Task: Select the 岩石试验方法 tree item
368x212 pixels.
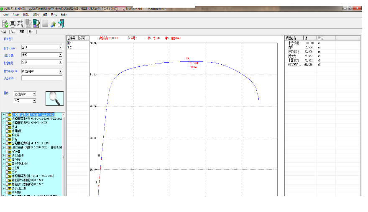Action: (x=19, y=188)
